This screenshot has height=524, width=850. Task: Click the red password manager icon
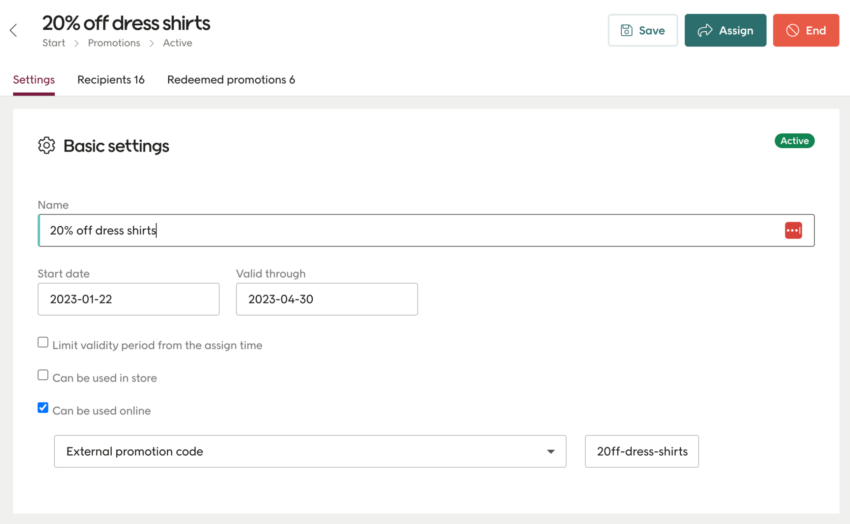click(793, 230)
